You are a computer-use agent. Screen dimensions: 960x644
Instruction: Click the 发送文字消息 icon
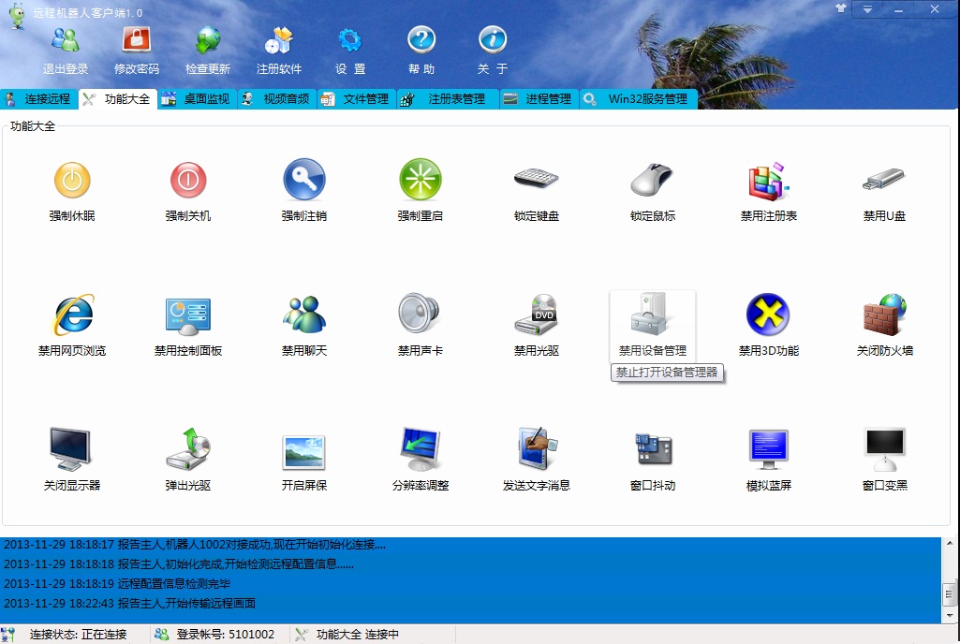pos(537,449)
